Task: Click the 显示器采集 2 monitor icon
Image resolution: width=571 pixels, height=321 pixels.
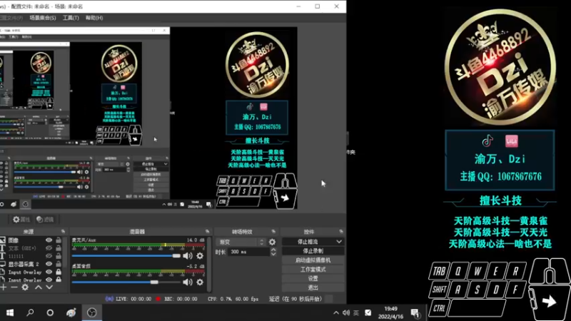Action: (x=3, y=264)
